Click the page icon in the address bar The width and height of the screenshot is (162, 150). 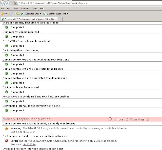coord(16,3)
